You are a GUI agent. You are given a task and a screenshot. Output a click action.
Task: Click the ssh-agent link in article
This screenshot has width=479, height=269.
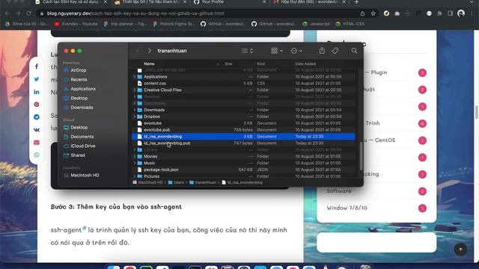pyautogui.click(x=67, y=230)
